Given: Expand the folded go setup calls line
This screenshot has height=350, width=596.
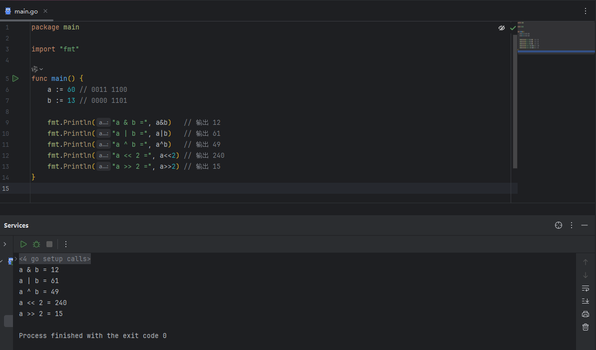Looking at the screenshot, I should click(55, 259).
